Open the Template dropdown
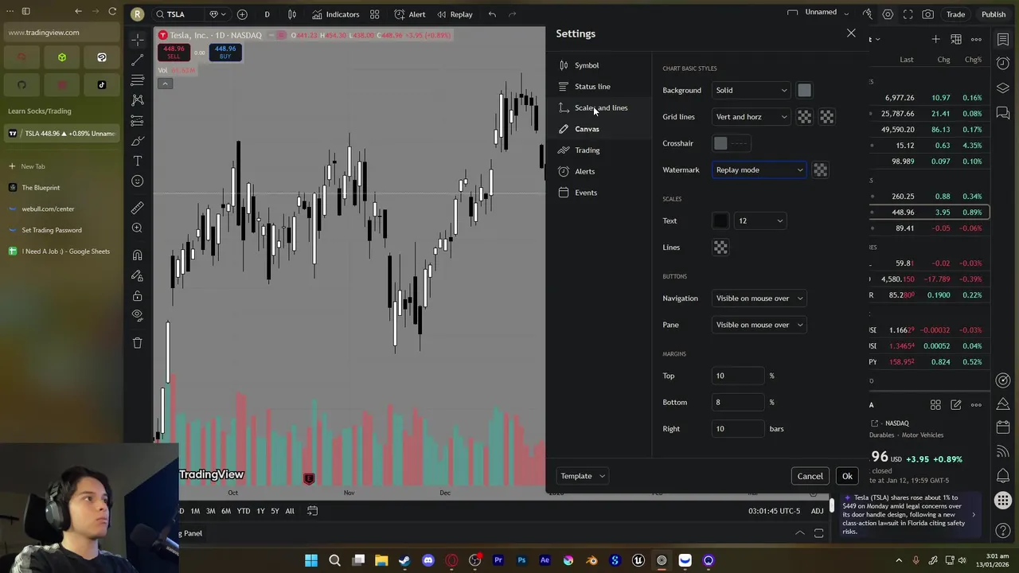This screenshot has height=573, width=1019. 582,476
